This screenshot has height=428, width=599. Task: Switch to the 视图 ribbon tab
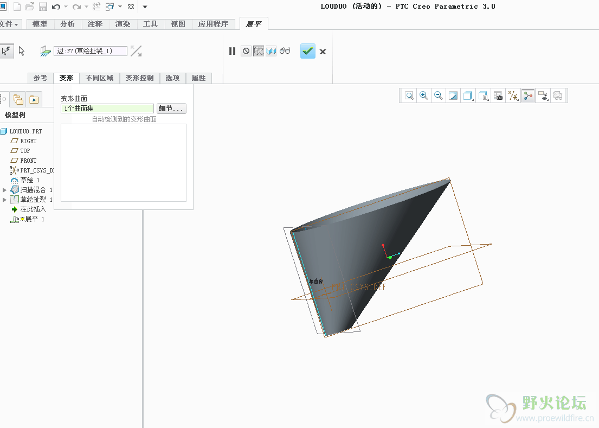pyautogui.click(x=178, y=24)
